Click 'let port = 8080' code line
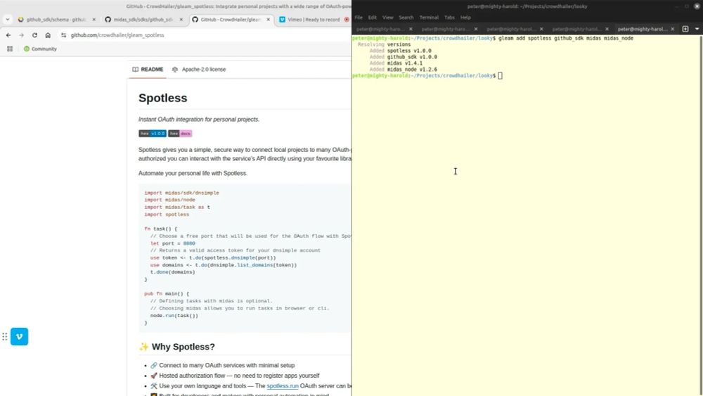The height and width of the screenshot is (396, 703). [x=173, y=243]
